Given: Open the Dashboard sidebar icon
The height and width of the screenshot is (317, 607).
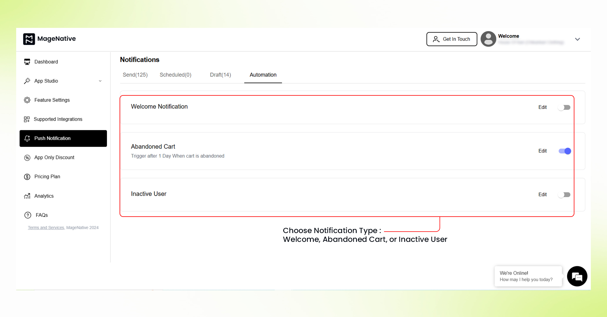Looking at the screenshot, I should [27, 62].
